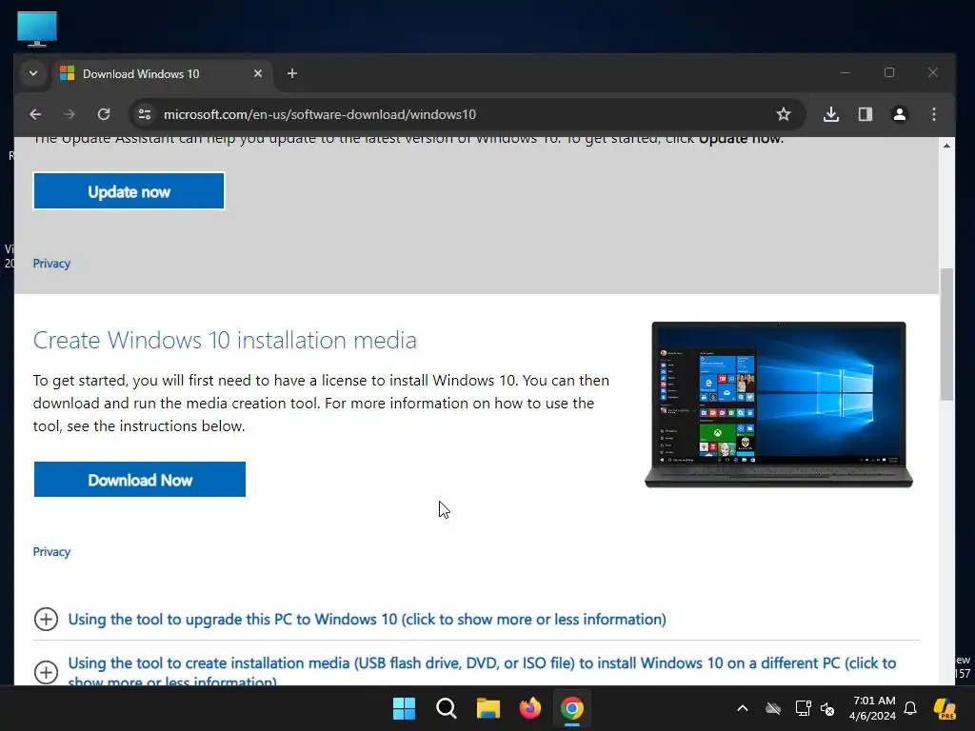Image resolution: width=975 pixels, height=731 pixels.
Task: Click the plus circle beside create installation media
Action: tap(46, 672)
